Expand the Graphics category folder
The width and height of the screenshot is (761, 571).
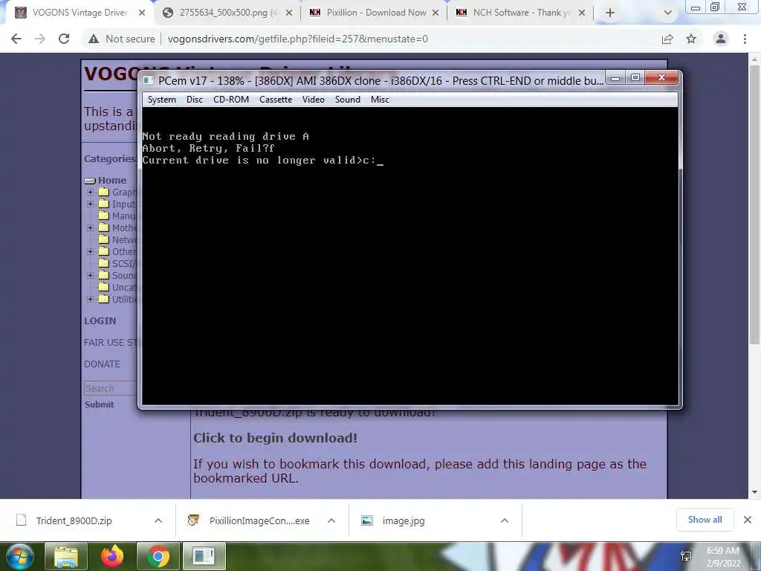coord(90,193)
